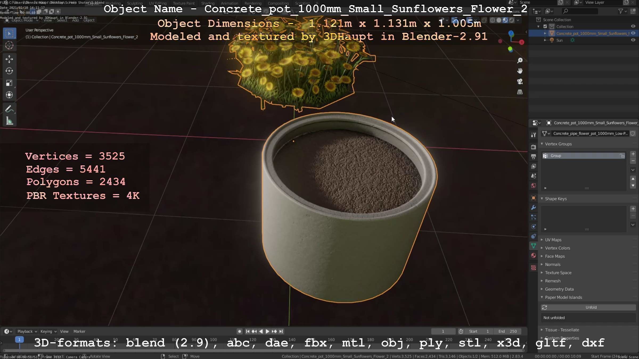The height and width of the screenshot is (359, 639).
Task: Toggle fake user shield on mesh data
Action: [633, 133]
